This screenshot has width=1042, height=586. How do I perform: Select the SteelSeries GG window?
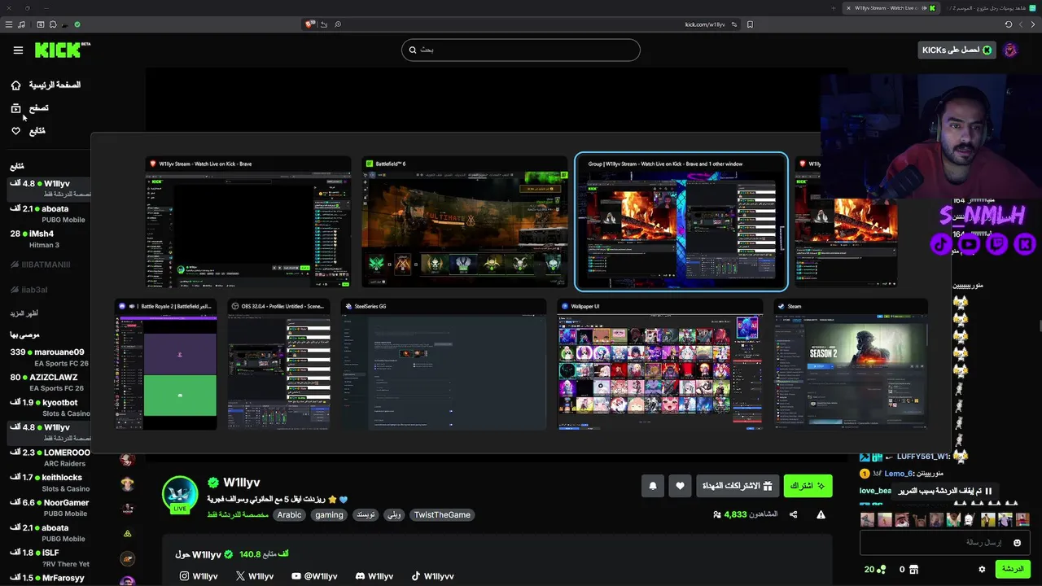(444, 365)
